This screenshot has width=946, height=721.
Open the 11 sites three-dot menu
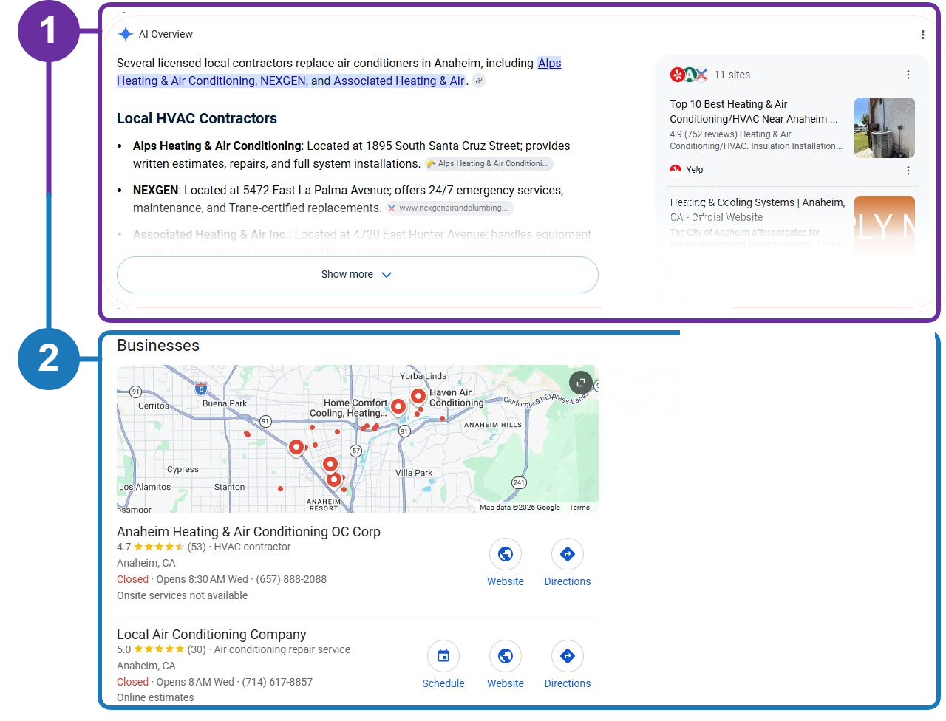click(908, 75)
